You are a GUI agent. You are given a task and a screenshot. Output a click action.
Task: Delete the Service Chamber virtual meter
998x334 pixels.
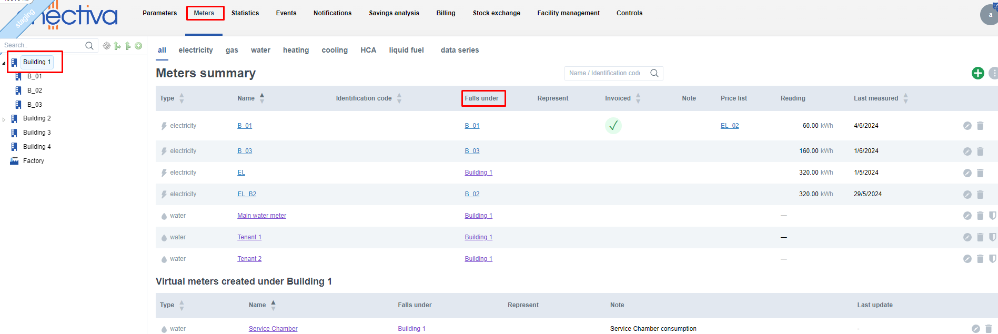tap(988, 329)
